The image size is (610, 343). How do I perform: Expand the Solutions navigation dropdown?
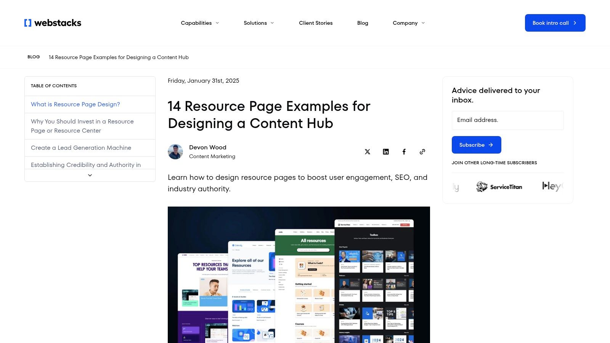[x=258, y=23]
